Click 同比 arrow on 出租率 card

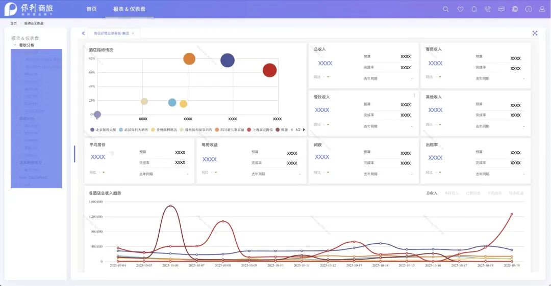pos(440,173)
